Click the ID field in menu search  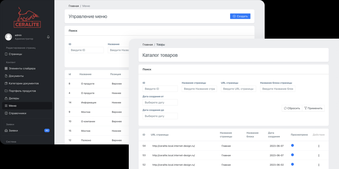coord(86,50)
